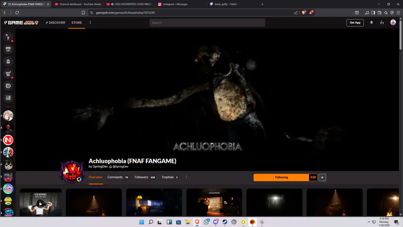Toggle the Following button
Viewport: 403px width, 227px height.
point(281,177)
